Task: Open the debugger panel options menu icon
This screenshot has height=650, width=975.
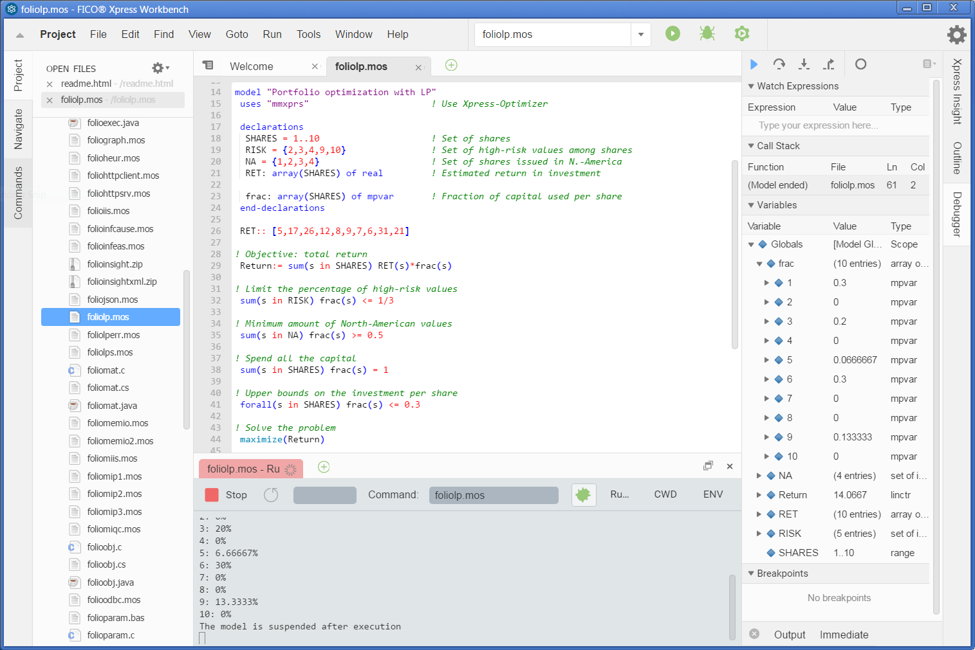Action: tap(929, 64)
